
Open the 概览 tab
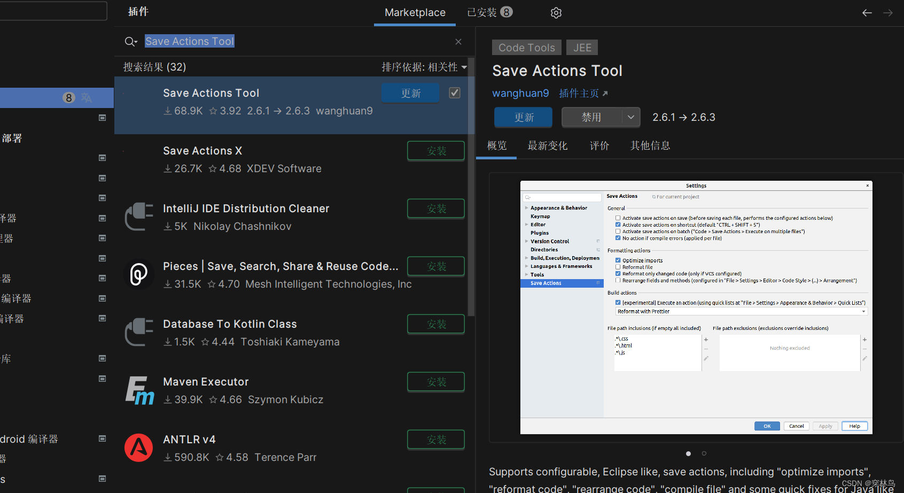point(497,145)
